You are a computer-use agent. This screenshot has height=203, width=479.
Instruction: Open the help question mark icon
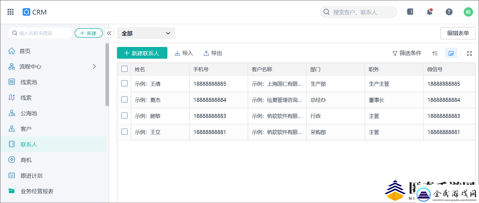449,12
